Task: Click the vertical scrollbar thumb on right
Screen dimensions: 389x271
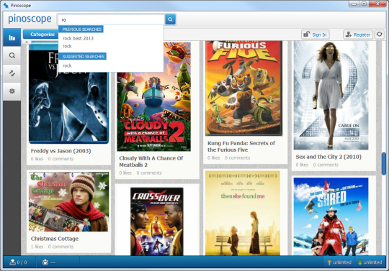Action: (x=384, y=164)
